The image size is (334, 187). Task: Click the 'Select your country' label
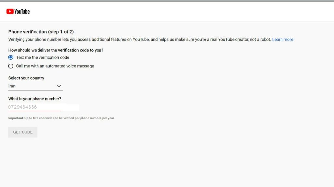click(26, 78)
